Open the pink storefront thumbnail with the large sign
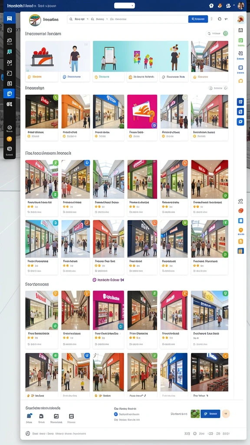Image resolution: width=250 pixels, height=445 pixels. 109,310
